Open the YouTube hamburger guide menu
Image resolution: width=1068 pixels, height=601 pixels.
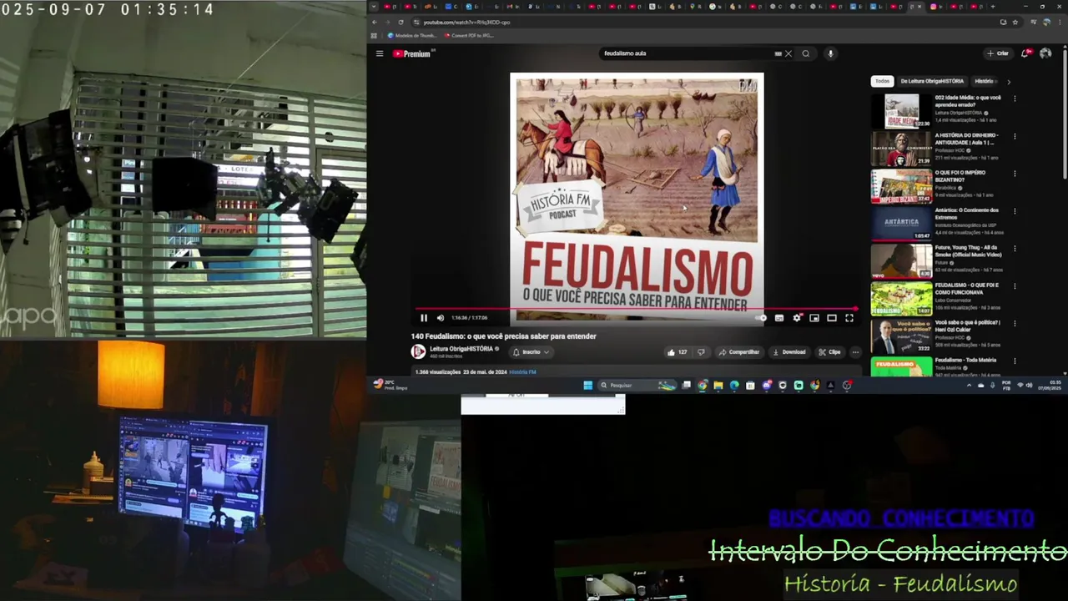pyautogui.click(x=379, y=53)
